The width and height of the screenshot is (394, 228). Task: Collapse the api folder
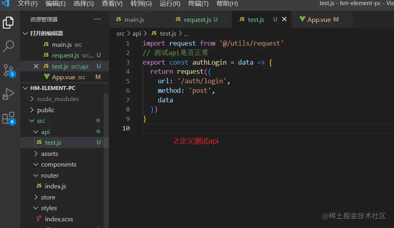pyautogui.click(x=62, y=132)
